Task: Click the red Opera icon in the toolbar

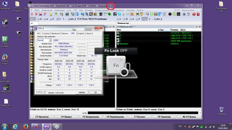Action: [194, 14]
